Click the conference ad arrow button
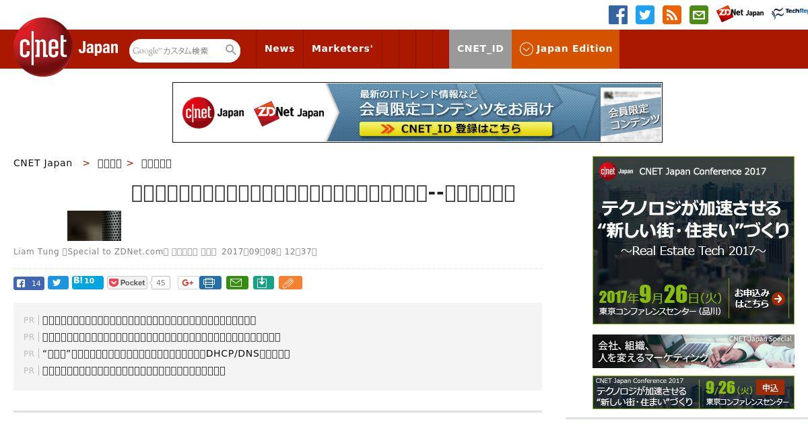The width and height of the screenshot is (808, 424). point(778,299)
